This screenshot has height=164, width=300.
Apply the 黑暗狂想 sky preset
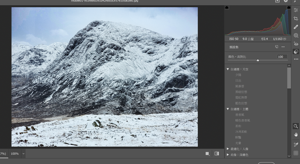pyautogui.click(x=241, y=92)
